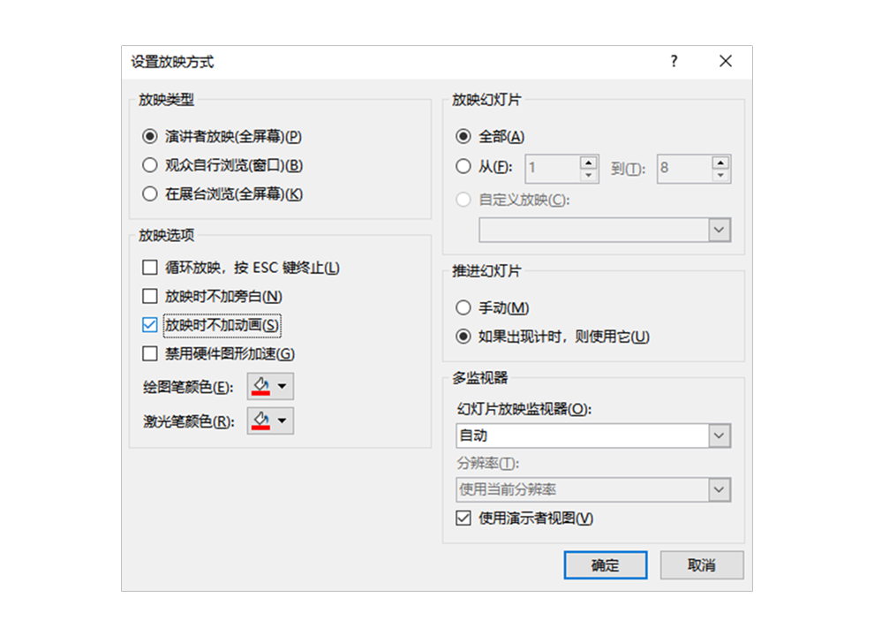Click the help question mark icon
Screen dimensions: 874x636
[x=674, y=61]
